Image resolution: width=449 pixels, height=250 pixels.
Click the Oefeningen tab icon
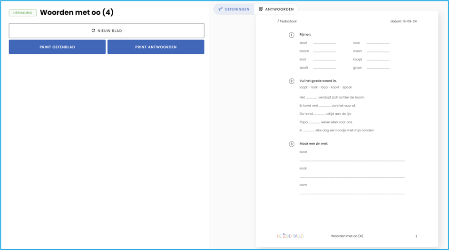220,9
